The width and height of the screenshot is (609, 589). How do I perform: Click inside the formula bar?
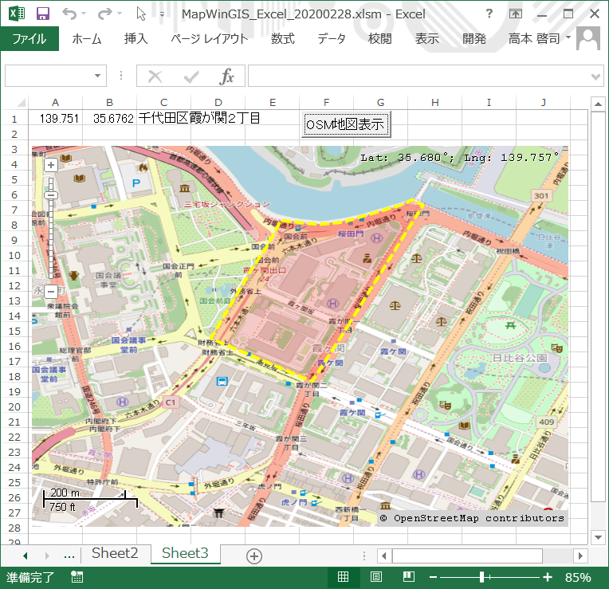(418, 76)
